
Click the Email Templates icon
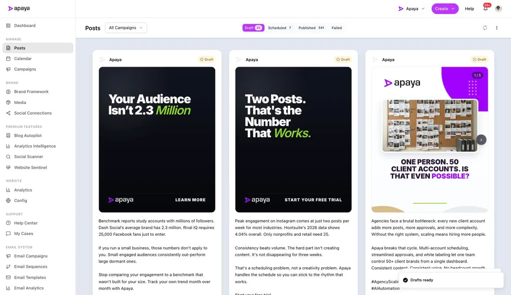click(x=8, y=278)
